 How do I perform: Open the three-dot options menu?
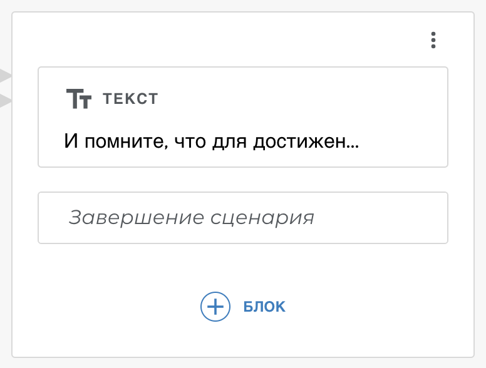(x=433, y=41)
